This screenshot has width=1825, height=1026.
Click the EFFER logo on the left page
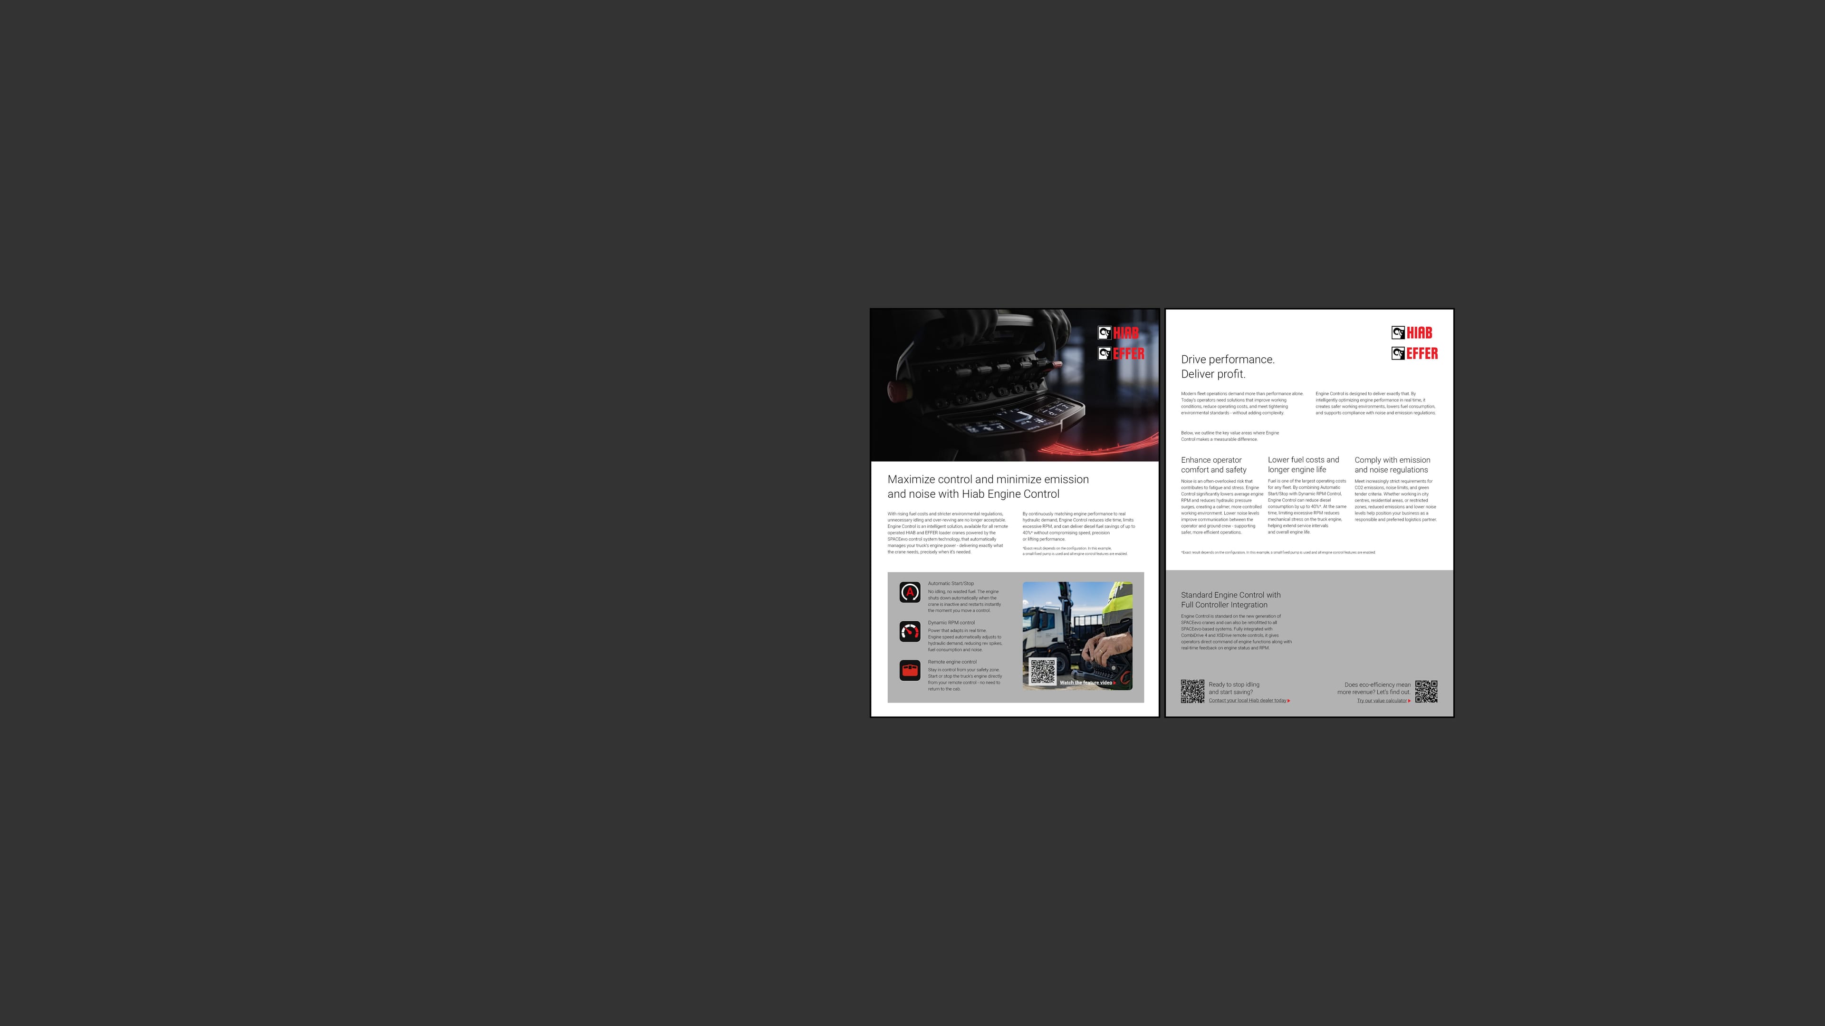pos(1121,353)
